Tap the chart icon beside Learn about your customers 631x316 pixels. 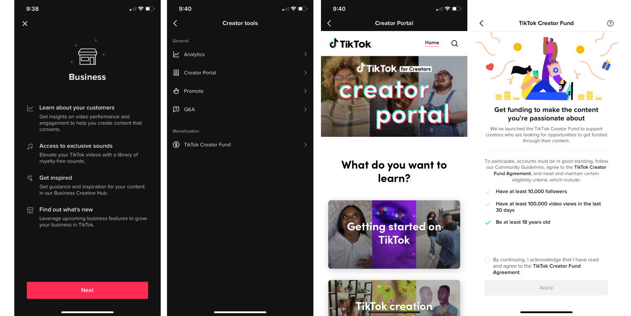30,108
